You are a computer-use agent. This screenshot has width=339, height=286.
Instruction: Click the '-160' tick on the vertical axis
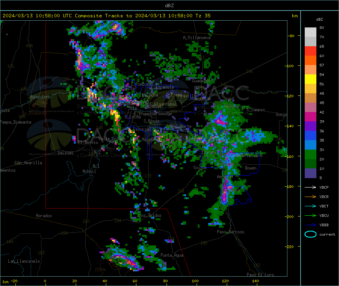[x=290, y=156]
